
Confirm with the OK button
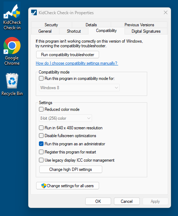pos(98,201)
